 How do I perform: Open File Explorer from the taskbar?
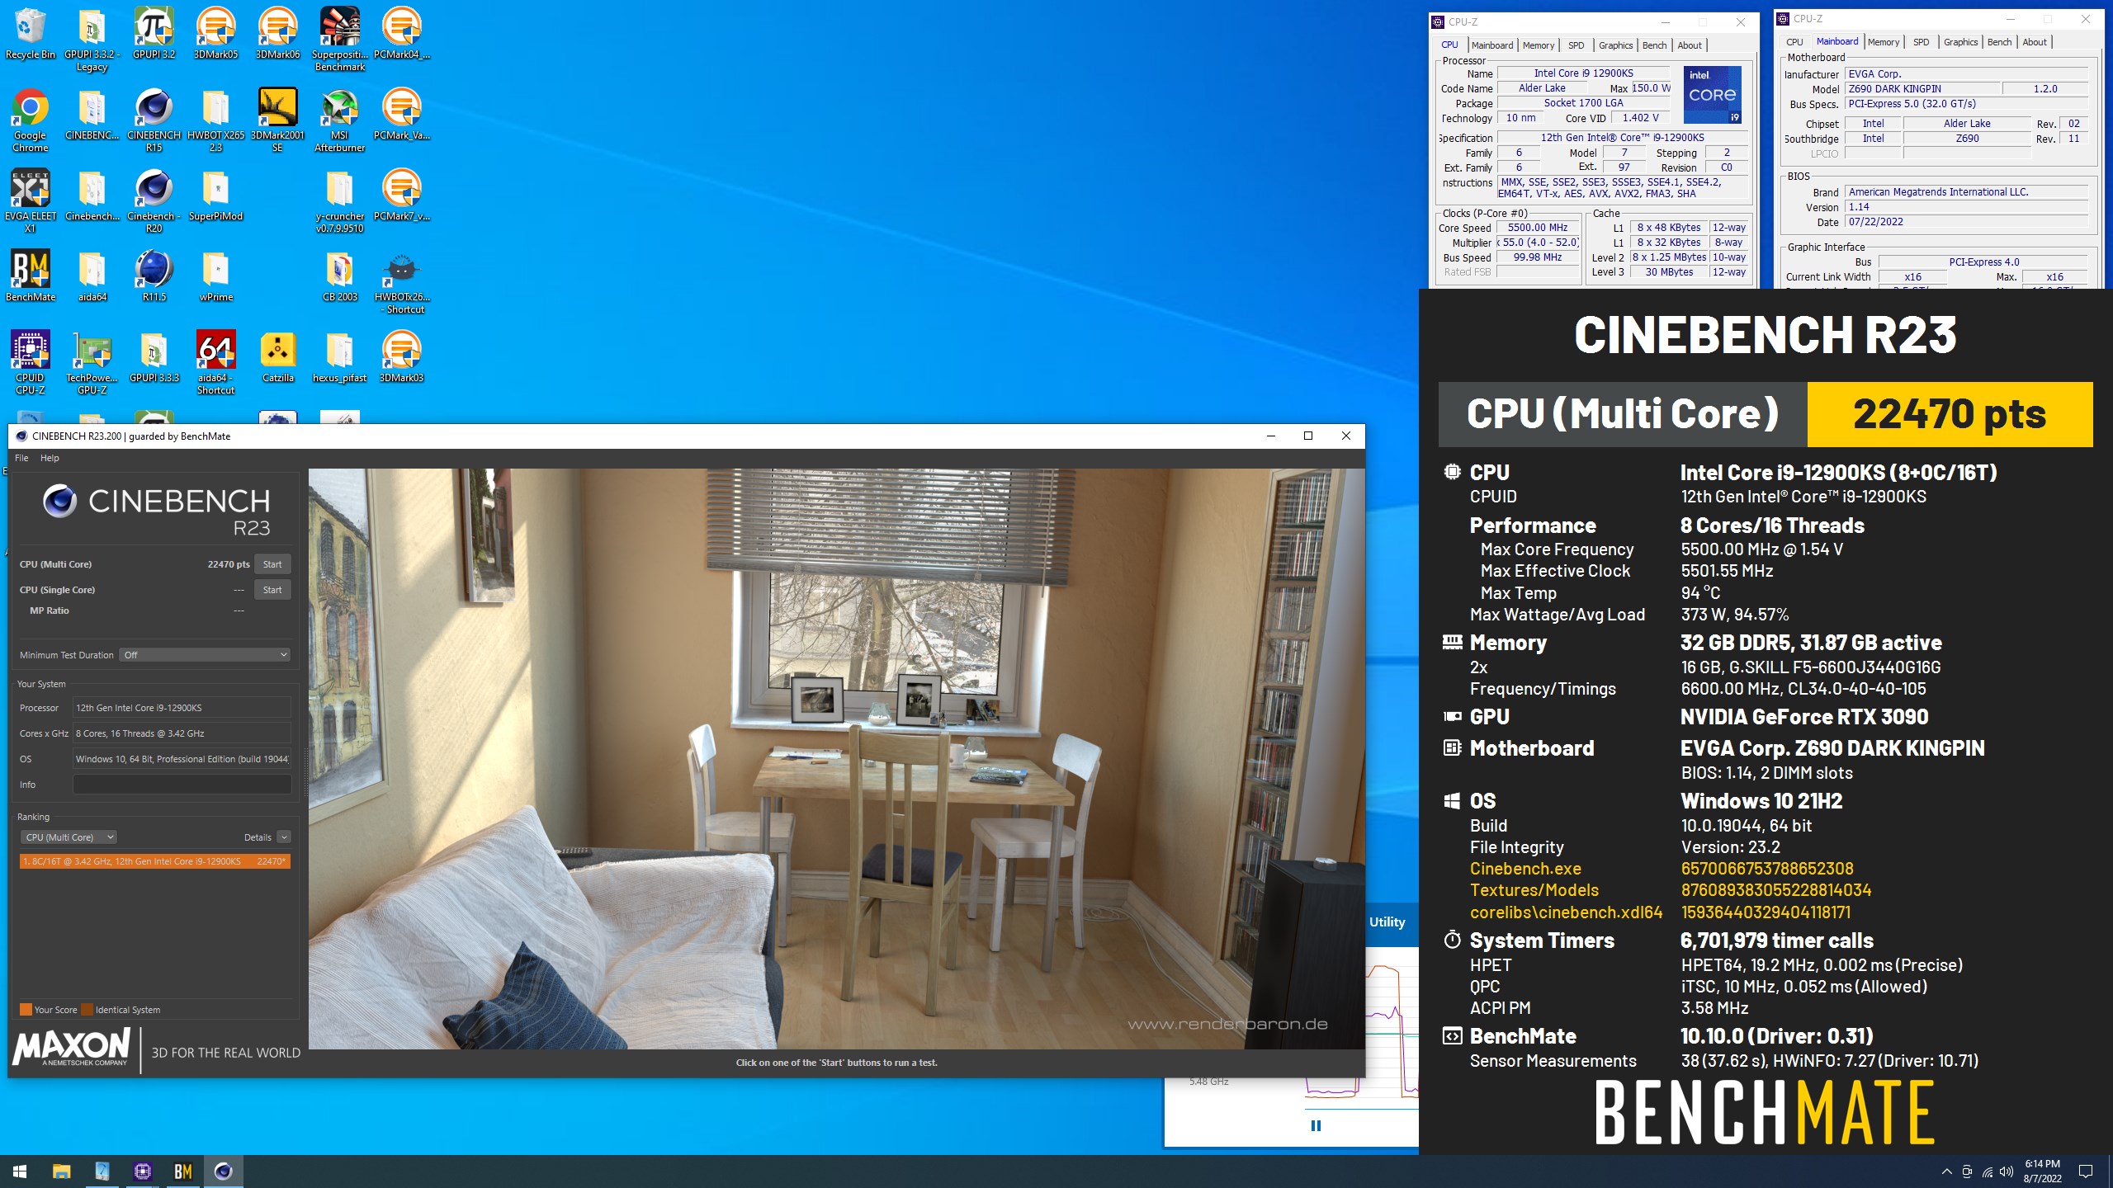click(61, 1171)
